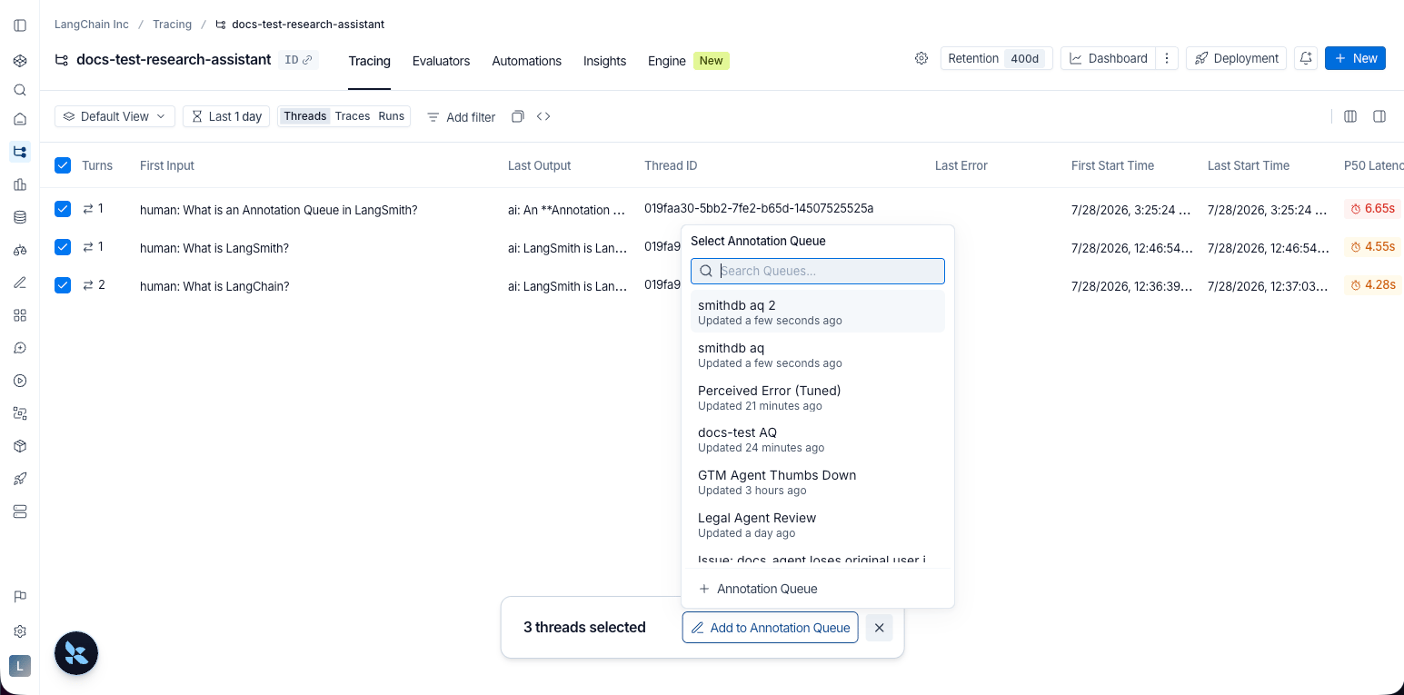Uncheck the select-all checkbox in header

pos(63,165)
